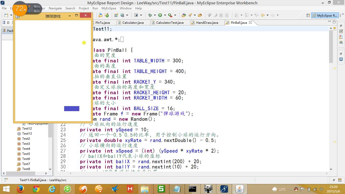Click RACKET_Y constant in the code

tap(145, 82)
